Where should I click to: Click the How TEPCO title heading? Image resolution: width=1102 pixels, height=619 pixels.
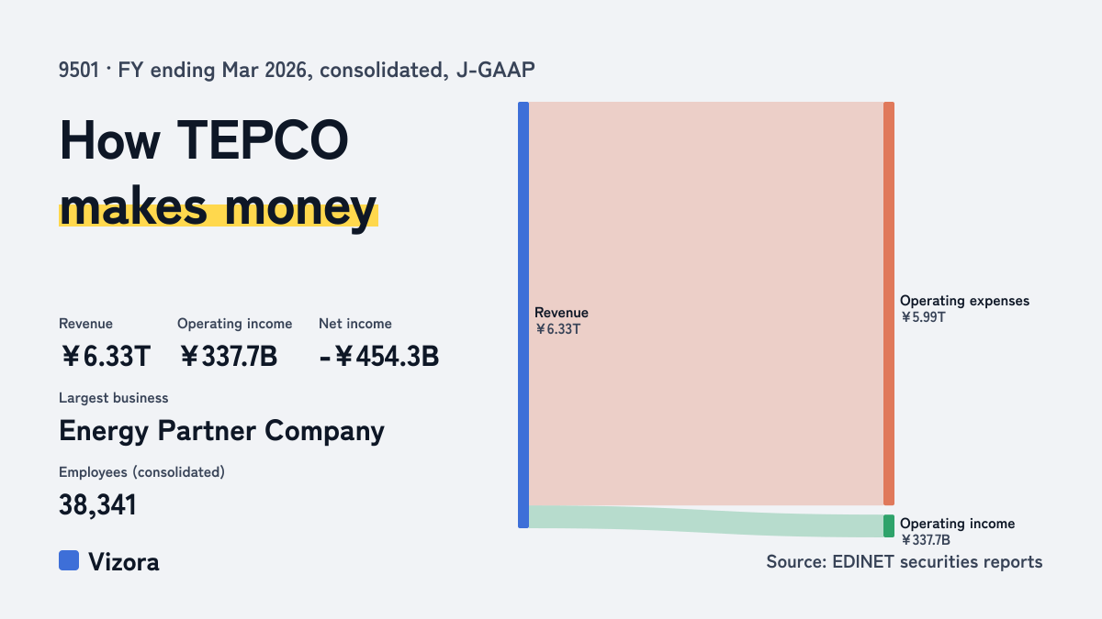(204, 141)
